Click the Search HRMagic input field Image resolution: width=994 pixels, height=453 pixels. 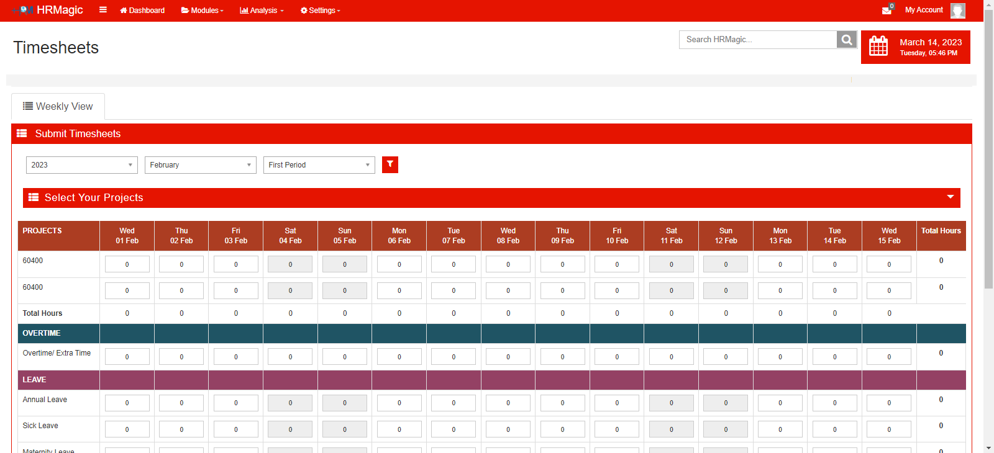pyautogui.click(x=758, y=40)
